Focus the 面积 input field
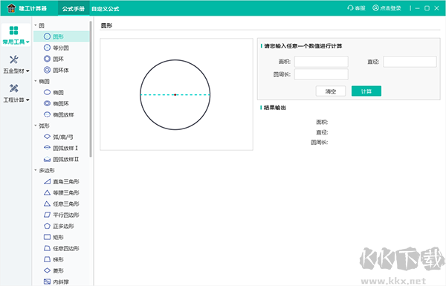The width and height of the screenshot is (446, 286). point(321,62)
